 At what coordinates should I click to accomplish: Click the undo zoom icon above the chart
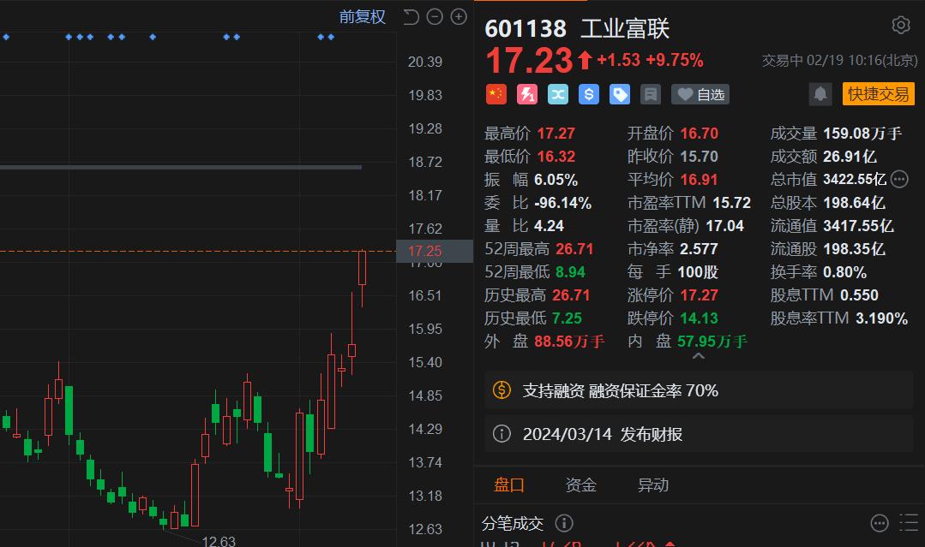pyautogui.click(x=411, y=17)
